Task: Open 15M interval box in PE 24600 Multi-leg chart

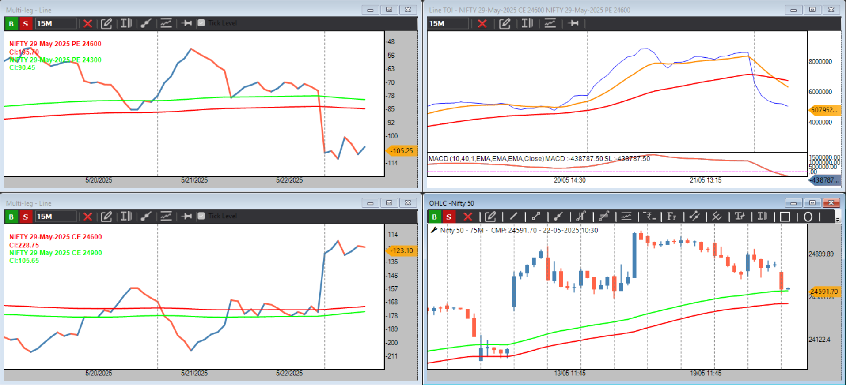Action: [56, 23]
